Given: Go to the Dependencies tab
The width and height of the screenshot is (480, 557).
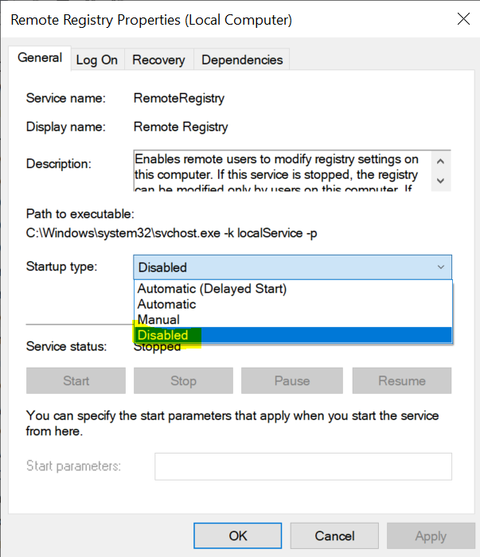Looking at the screenshot, I should coord(242,60).
